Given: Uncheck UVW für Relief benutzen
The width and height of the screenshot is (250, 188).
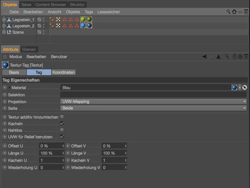Looking at the screenshot, I should pyautogui.click(x=62, y=137).
